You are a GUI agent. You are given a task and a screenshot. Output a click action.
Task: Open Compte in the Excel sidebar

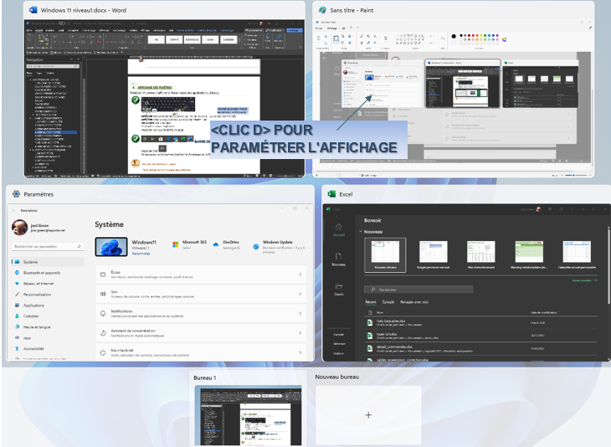339,334
